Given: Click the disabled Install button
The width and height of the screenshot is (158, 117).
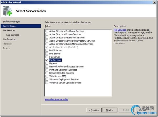Looking at the screenshot, I should point(126,110).
